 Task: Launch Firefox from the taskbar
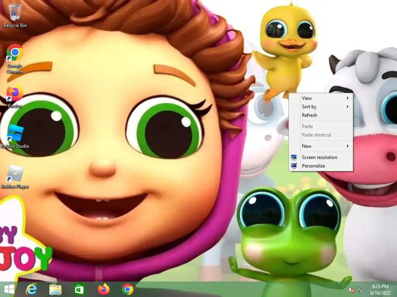coord(103,289)
